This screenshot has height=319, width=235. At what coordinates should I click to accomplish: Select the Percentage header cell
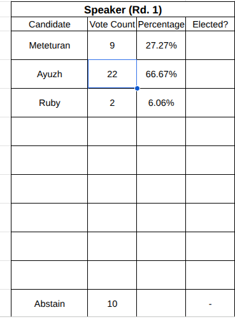161,24
